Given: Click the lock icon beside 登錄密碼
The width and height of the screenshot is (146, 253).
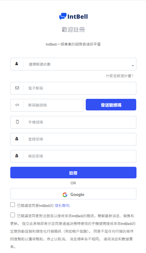Looking at the screenshot, I should coord(17,139).
